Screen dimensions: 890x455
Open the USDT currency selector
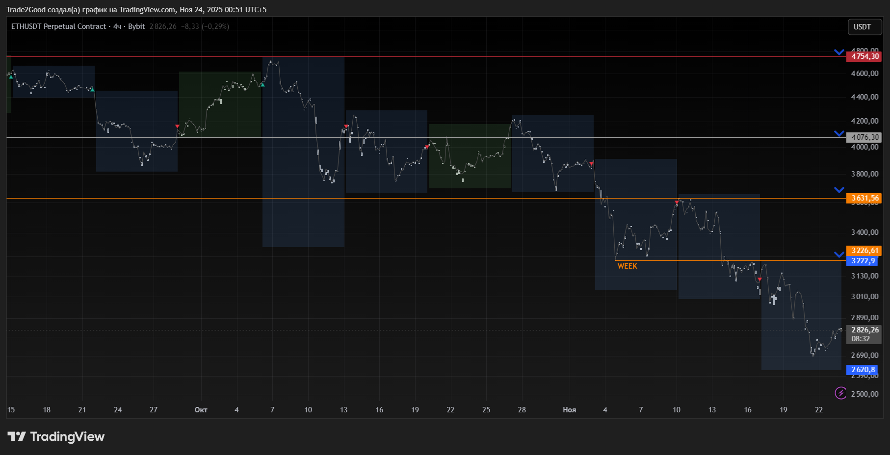coord(864,27)
